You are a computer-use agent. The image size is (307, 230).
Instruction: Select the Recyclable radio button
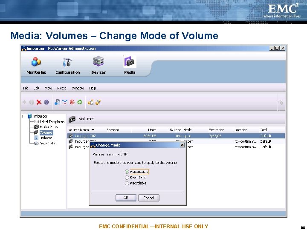pyautogui.click(x=127, y=183)
